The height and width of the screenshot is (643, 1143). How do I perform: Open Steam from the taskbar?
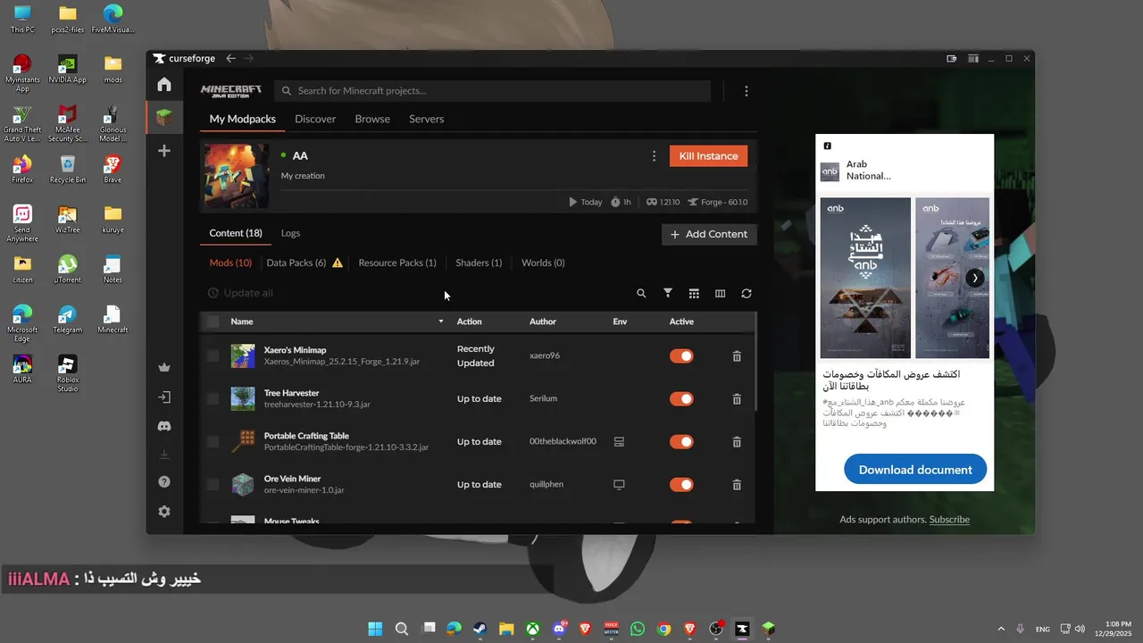pos(480,629)
